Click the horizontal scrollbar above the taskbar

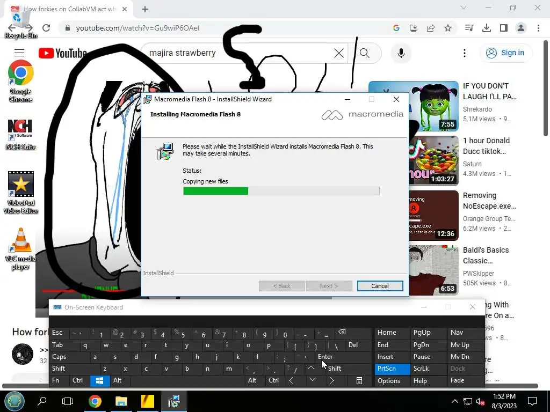(270, 386)
